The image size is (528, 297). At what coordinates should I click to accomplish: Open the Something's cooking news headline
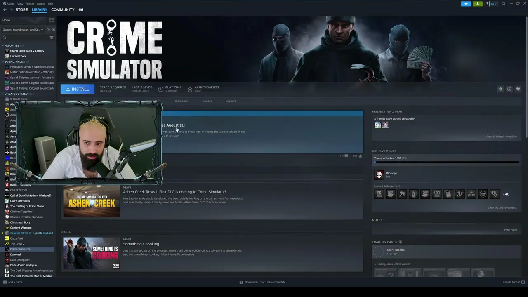141,244
